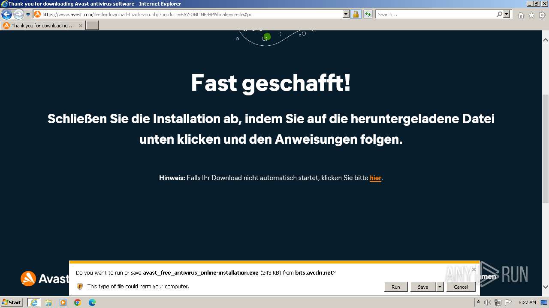Open the recent pages dropdown arrow
The image size is (549, 308).
click(x=28, y=15)
